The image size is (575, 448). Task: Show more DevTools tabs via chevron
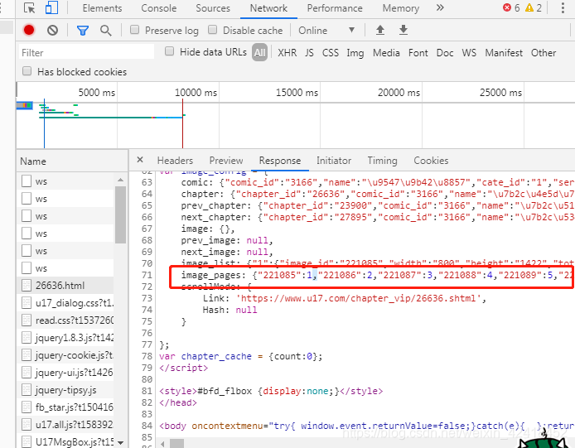click(440, 7)
